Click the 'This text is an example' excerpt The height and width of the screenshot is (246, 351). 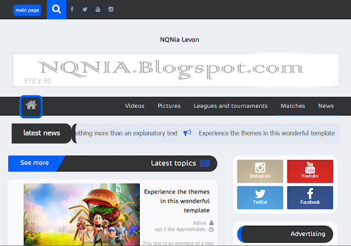(x=178, y=243)
